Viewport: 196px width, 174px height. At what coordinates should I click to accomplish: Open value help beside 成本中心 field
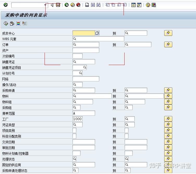(97, 33)
